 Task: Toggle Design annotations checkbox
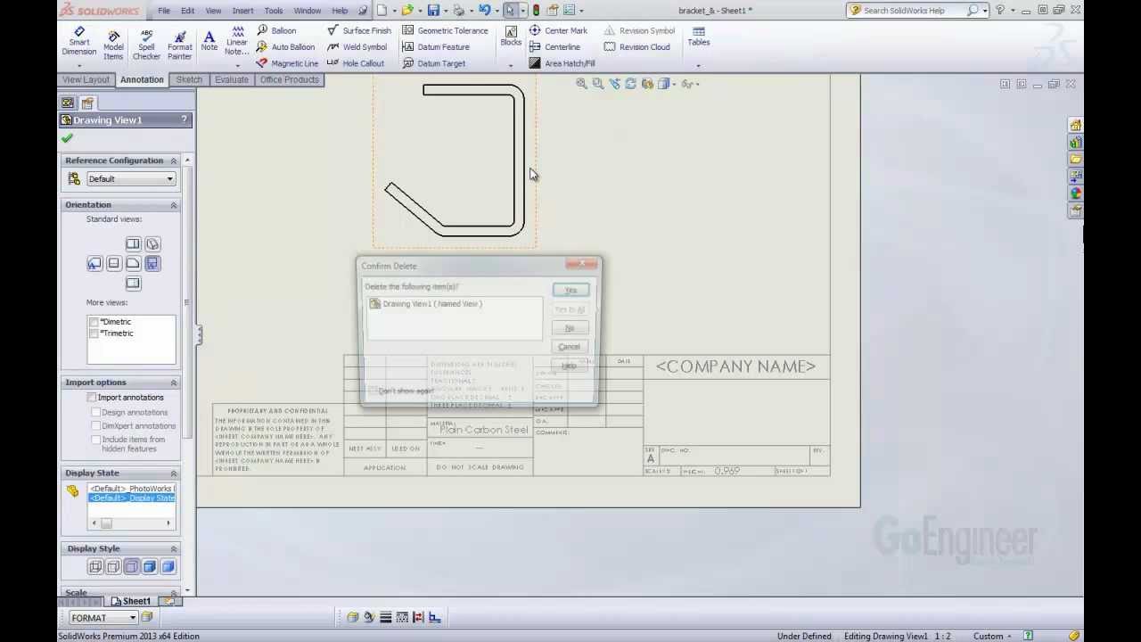click(96, 412)
